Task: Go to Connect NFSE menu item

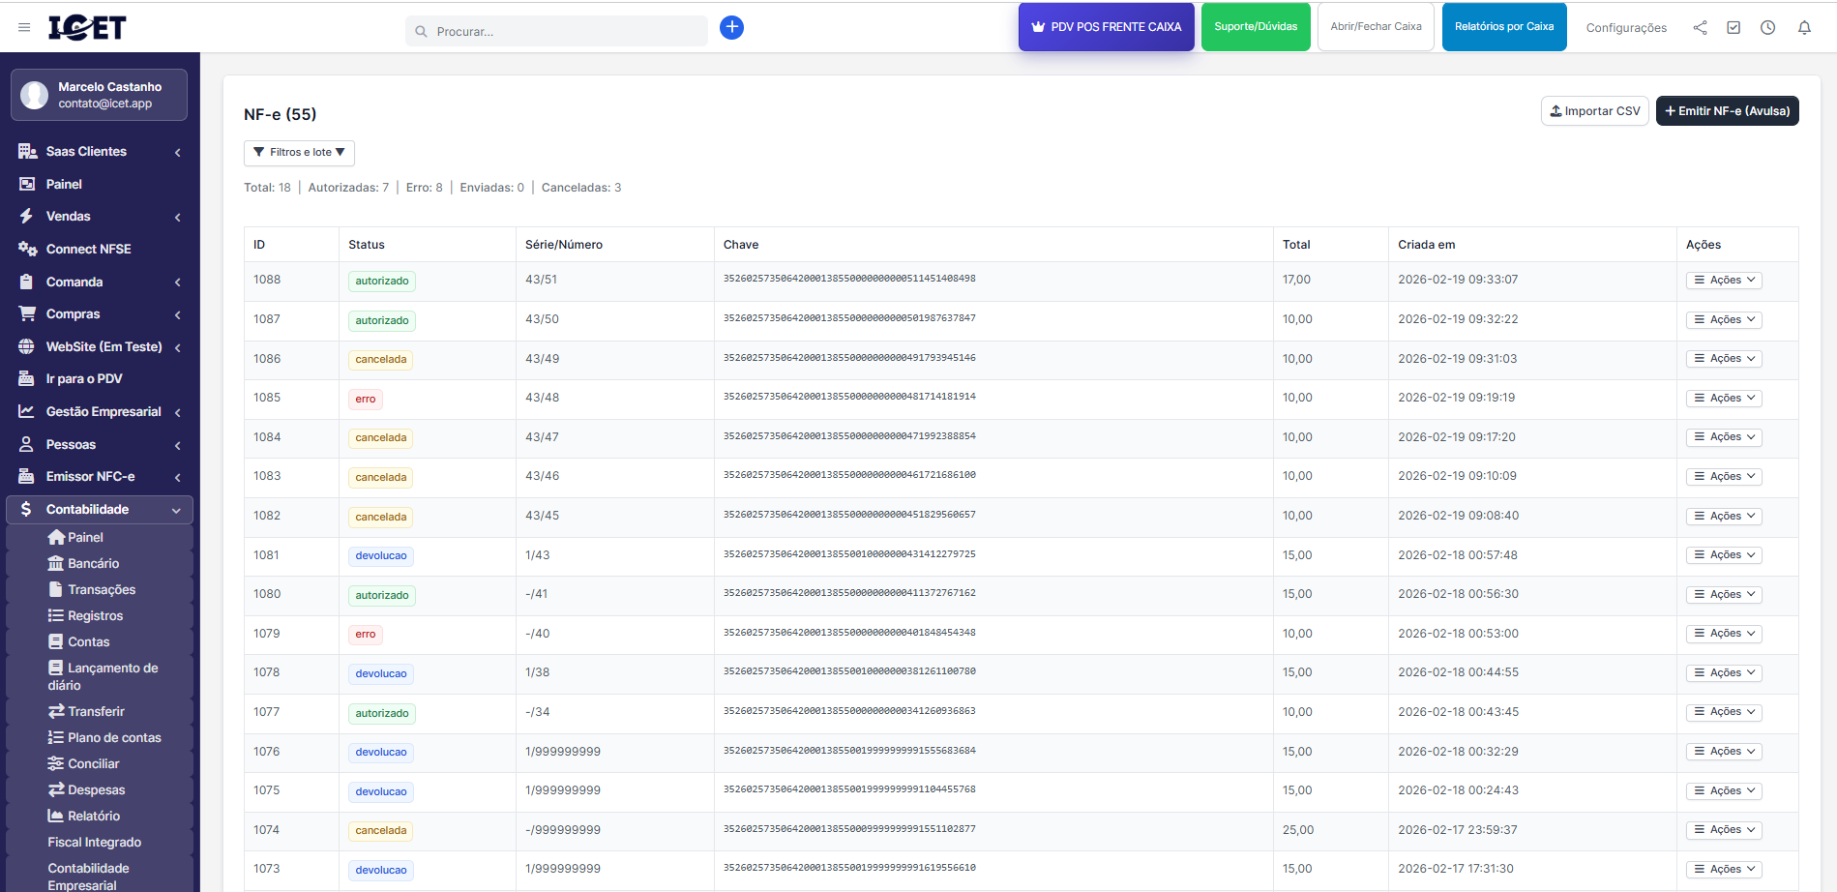Action: [88, 250]
